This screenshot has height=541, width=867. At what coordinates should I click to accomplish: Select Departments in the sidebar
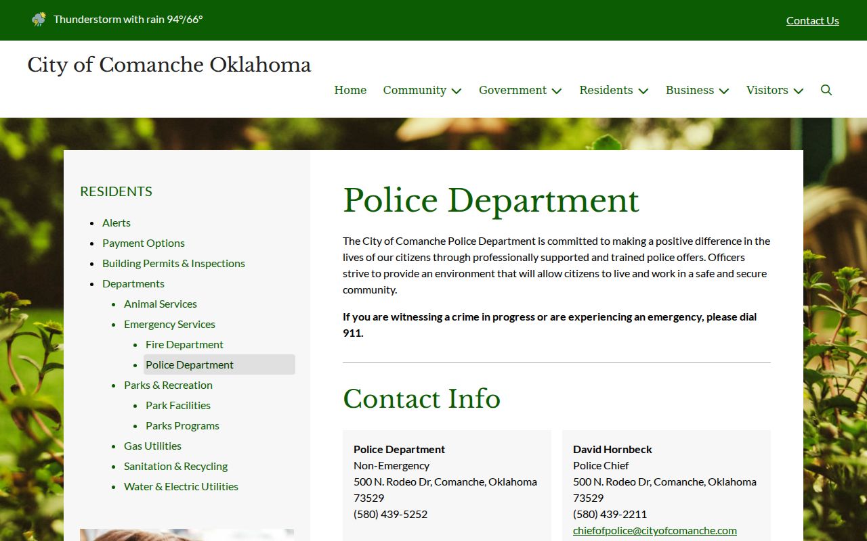[133, 283]
